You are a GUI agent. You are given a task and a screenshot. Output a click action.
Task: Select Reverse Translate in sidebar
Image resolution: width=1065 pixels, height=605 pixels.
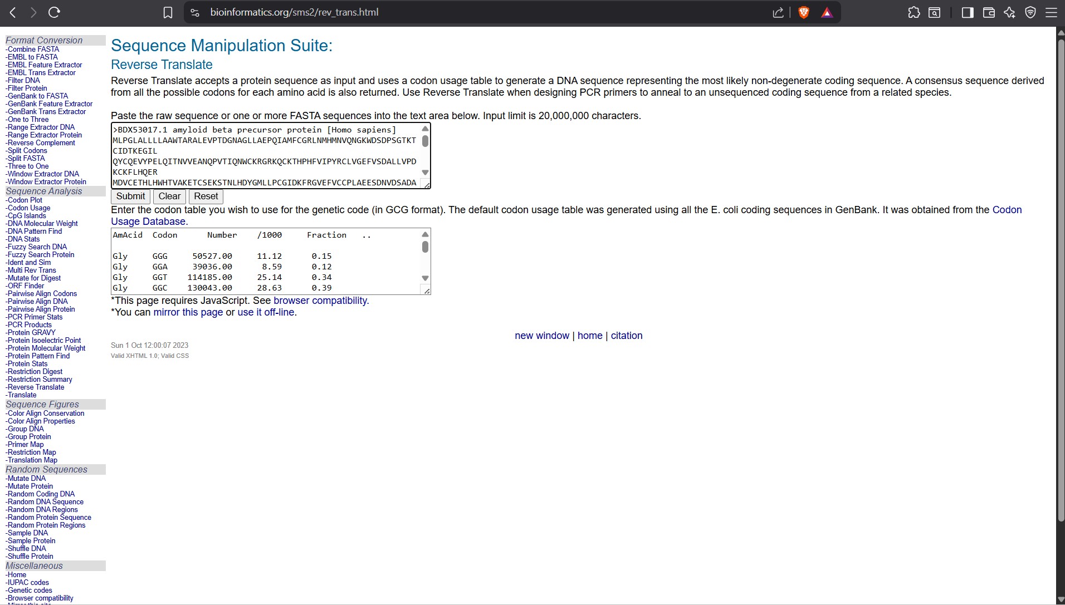(x=36, y=387)
